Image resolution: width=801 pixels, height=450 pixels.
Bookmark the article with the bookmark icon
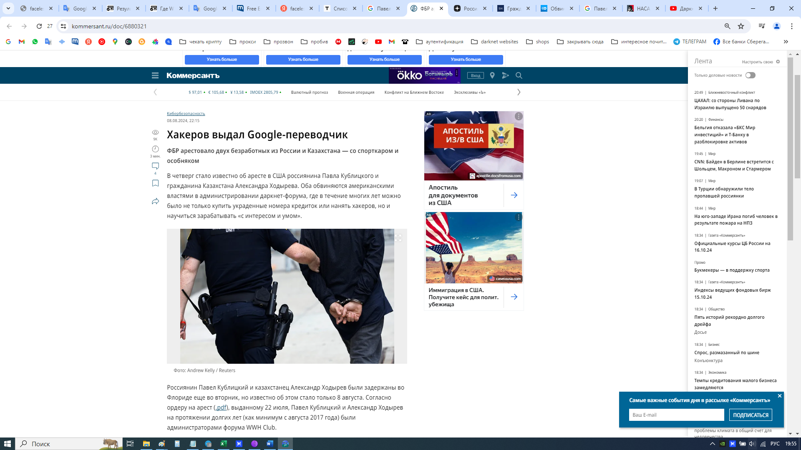point(155,183)
